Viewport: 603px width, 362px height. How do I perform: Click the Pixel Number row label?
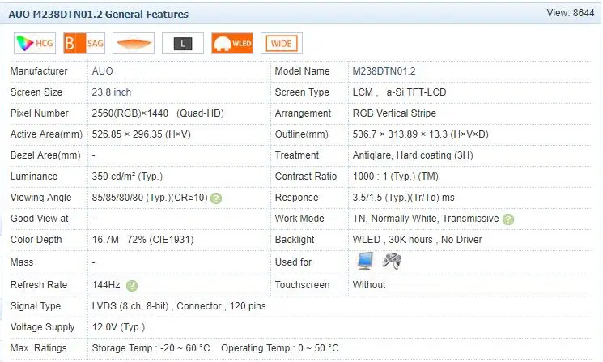pos(39,113)
